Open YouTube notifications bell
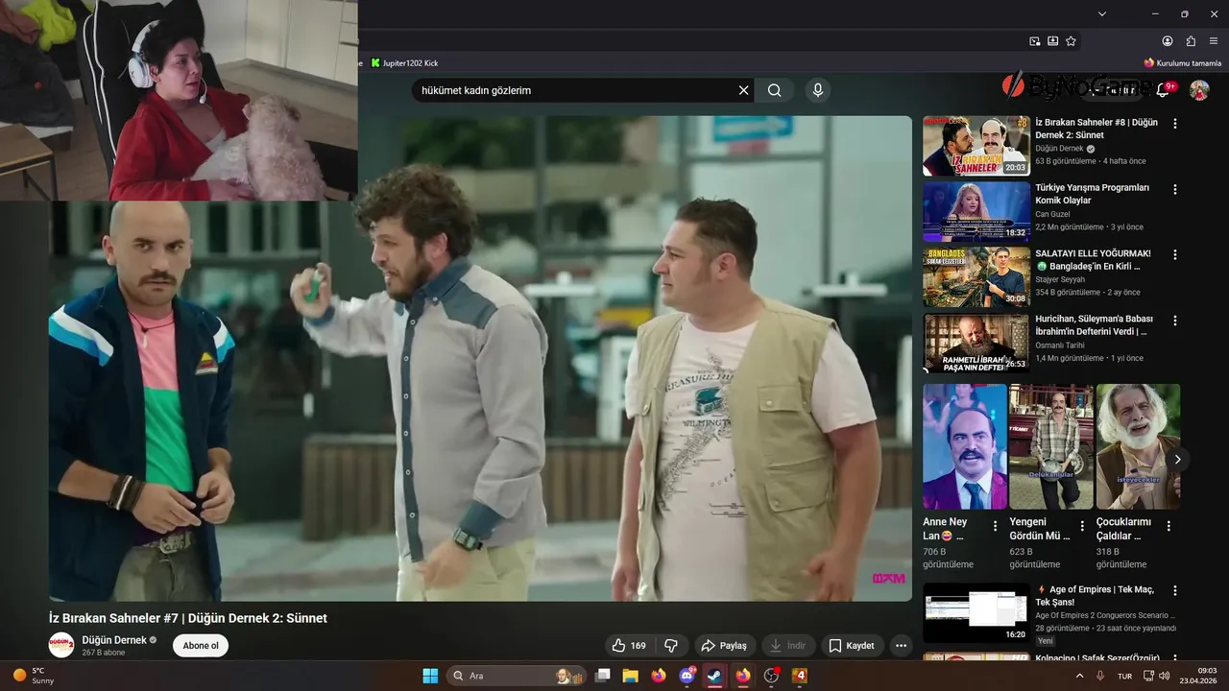The width and height of the screenshot is (1229, 691). (x=1163, y=90)
